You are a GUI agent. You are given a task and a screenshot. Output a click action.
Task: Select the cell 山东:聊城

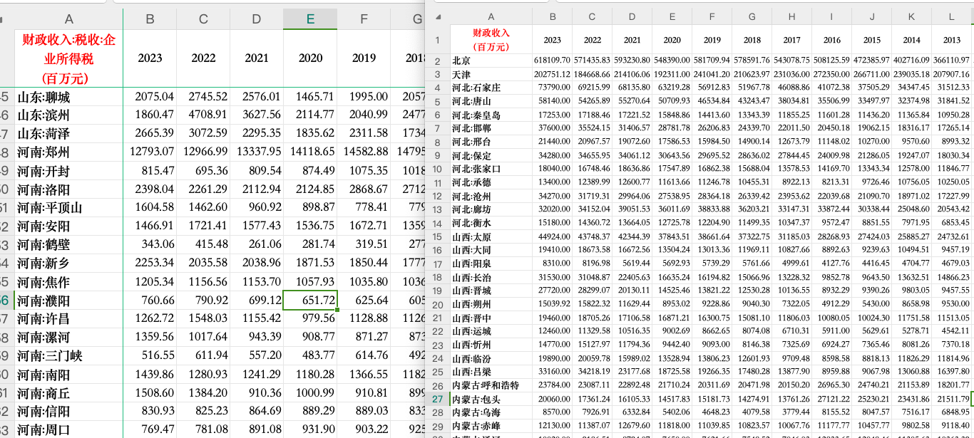68,97
